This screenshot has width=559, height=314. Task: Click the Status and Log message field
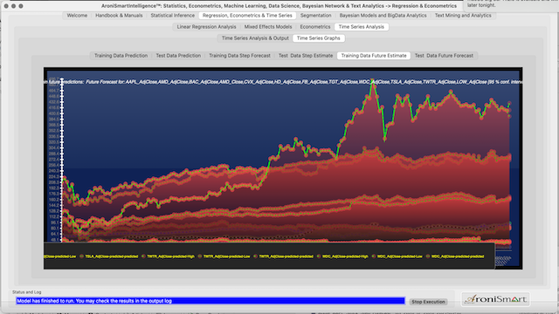[x=210, y=301]
